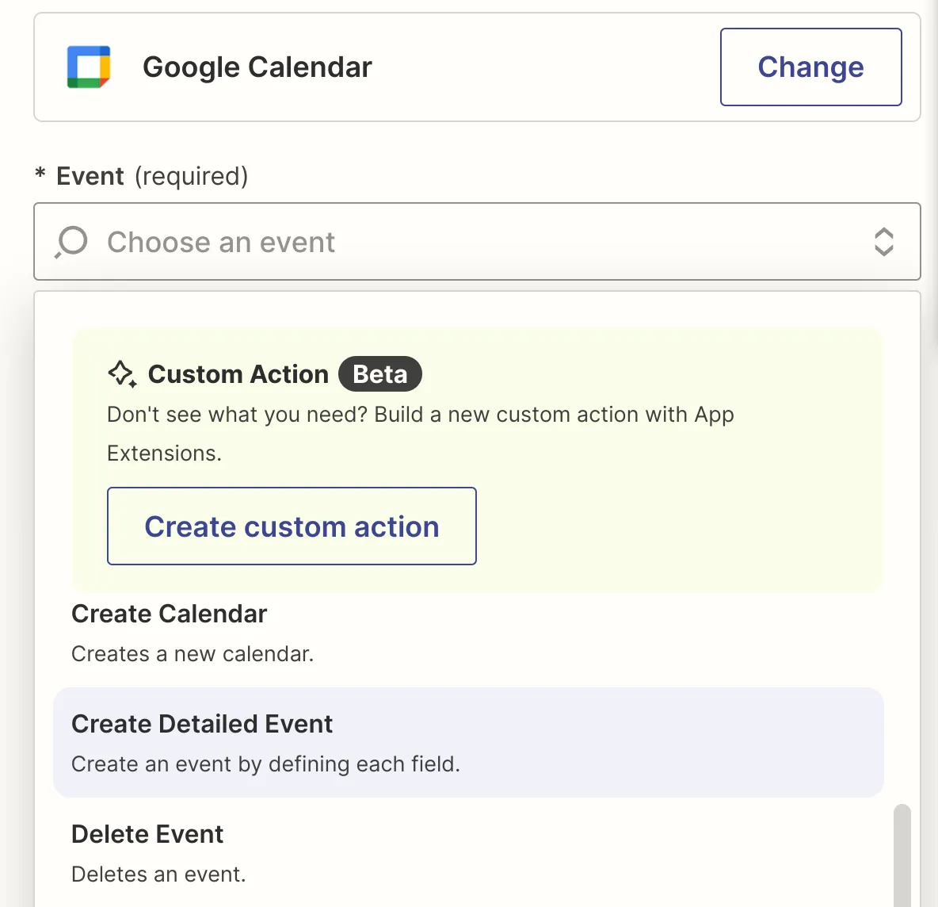Select the Create Detailed Event option
The width and height of the screenshot is (938, 907).
tap(468, 742)
